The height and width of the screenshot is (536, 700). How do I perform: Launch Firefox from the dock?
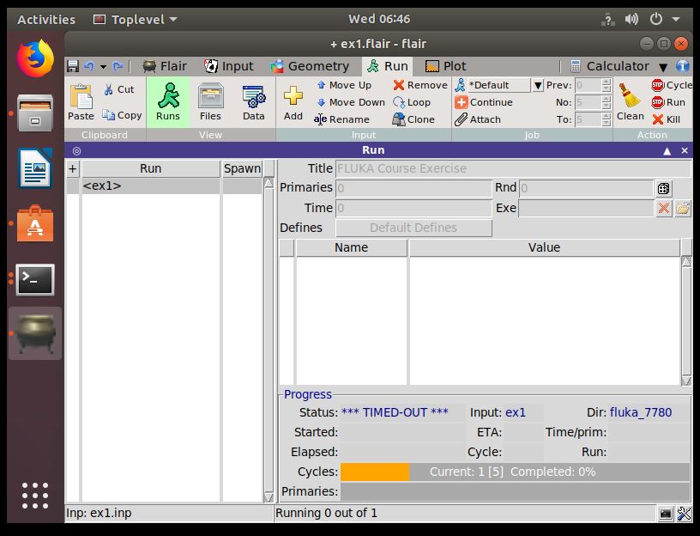tap(35, 58)
